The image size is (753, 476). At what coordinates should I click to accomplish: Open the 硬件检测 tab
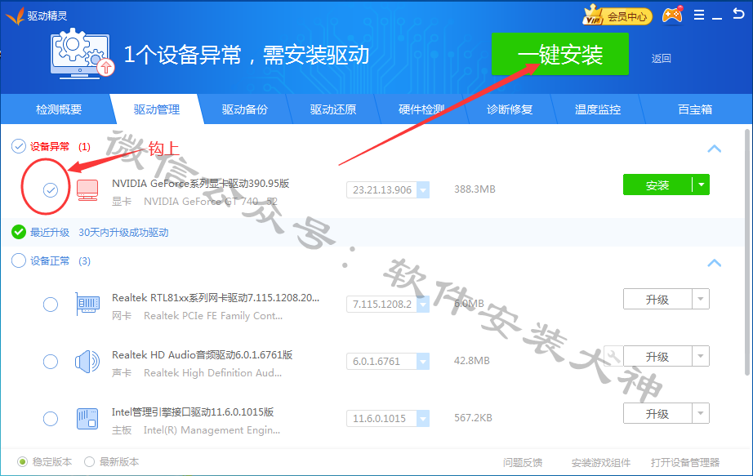tap(421, 109)
